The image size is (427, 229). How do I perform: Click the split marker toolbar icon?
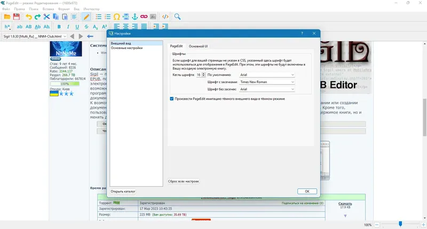pyautogui.click(x=126, y=17)
